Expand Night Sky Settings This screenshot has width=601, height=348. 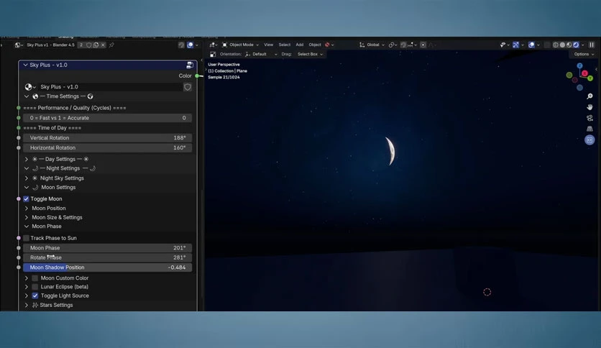click(x=27, y=178)
